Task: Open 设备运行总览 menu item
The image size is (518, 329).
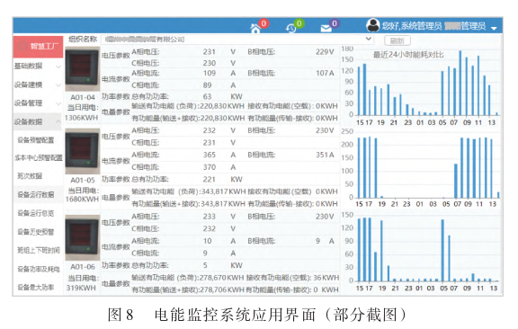Action: coord(36,213)
